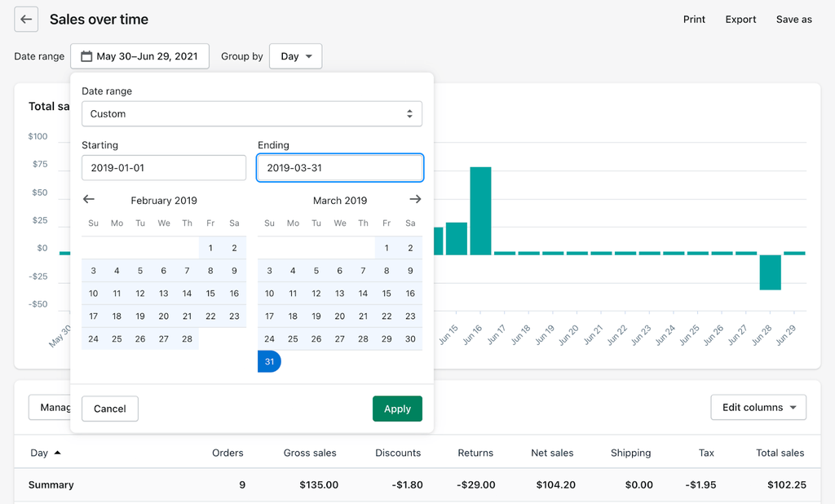Open the Group by Day dropdown

(x=295, y=56)
